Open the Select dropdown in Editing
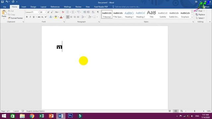The height and width of the screenshot is (119, 212). 200,18
